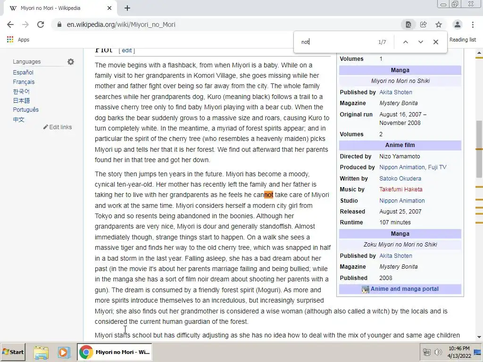The width and height of the screenshot is (483, 362).
Task: Open Akita Shoten link under Zoku manga
Action: tap(396, 256)
